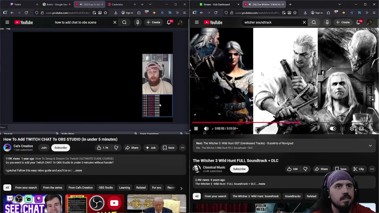Switch to 'Botrix - Google Search' tab
The width and height of the screenshot is (379, 213).
(56, 4)
